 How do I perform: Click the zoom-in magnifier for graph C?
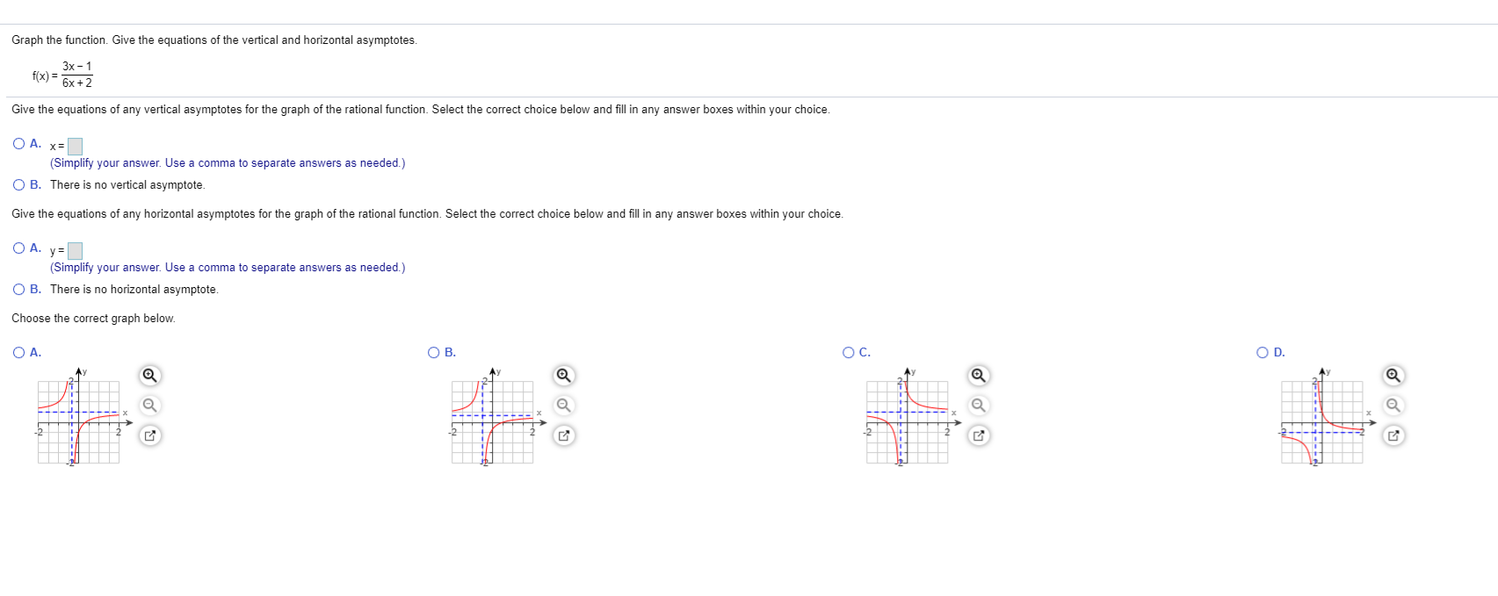pyautogui.click(x=979, y=375)
